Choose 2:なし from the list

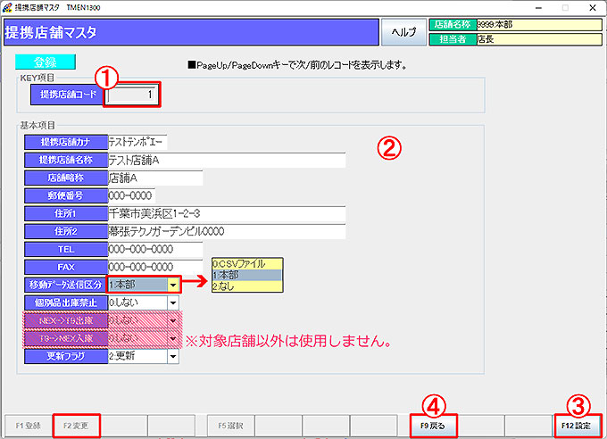(247, 286)
